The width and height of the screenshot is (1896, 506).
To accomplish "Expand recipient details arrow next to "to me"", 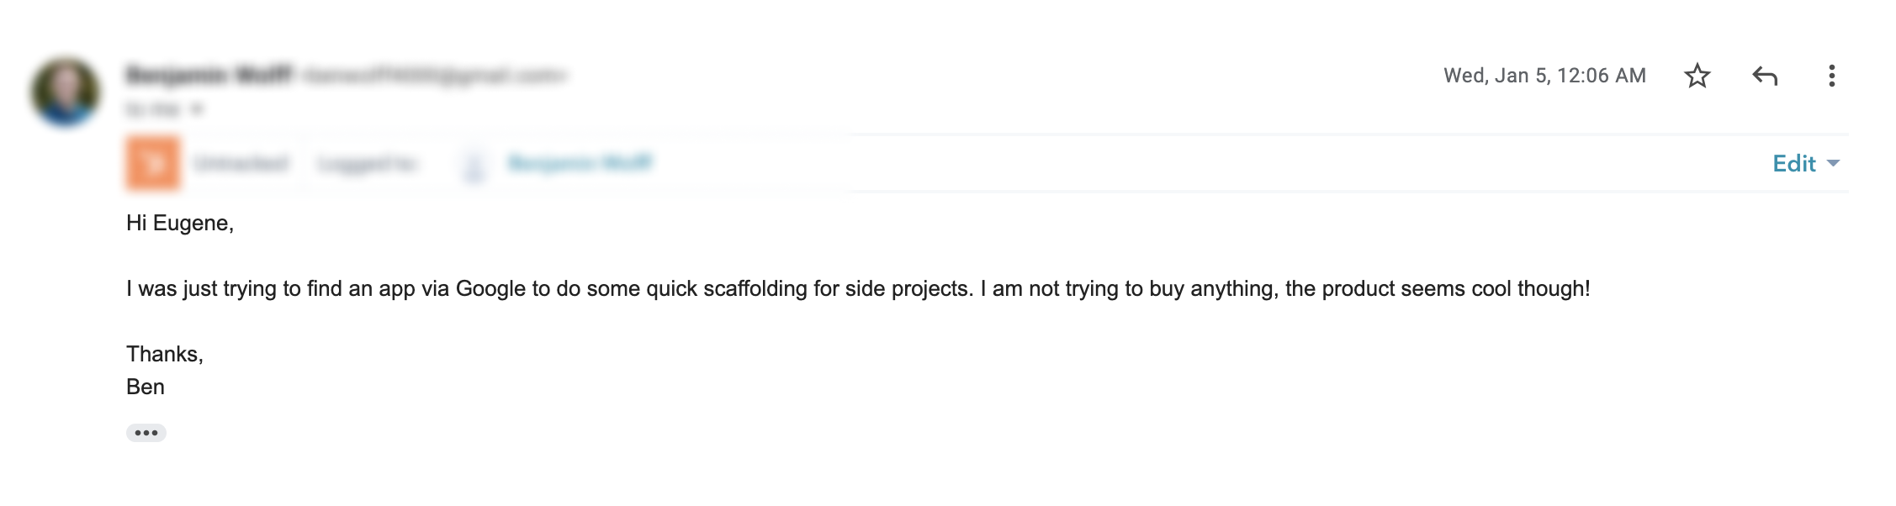I will [x=196, y=109].
